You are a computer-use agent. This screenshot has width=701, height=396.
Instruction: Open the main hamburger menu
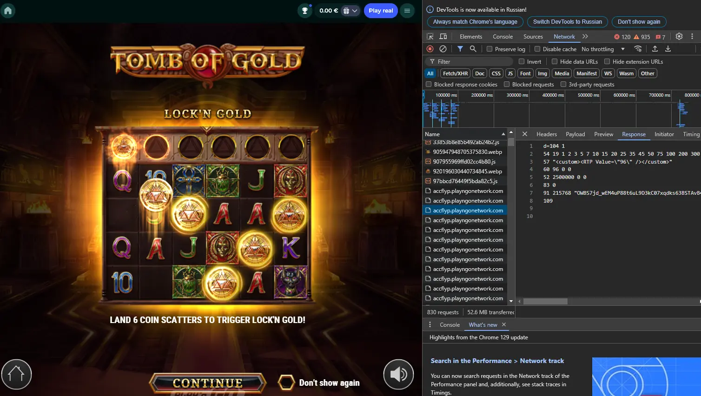pyautogui.click(x=407, y=11)
